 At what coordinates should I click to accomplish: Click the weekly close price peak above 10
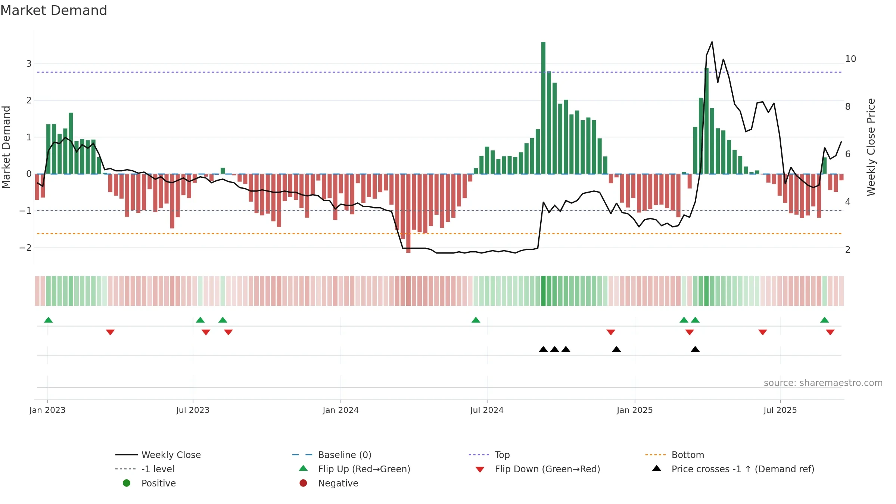click(x=712, y=42)
